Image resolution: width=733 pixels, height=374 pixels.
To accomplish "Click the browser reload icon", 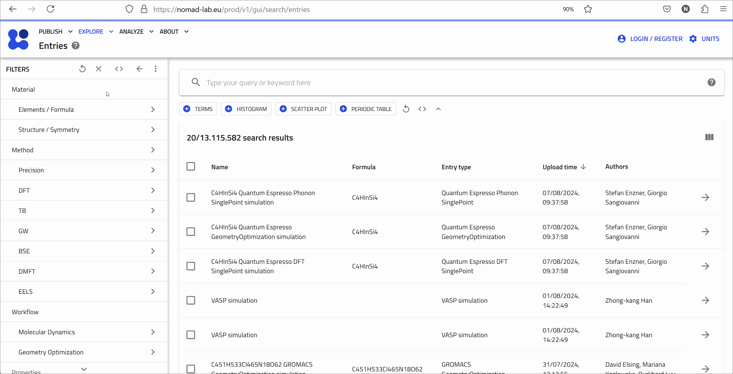I will coord(50,9).
